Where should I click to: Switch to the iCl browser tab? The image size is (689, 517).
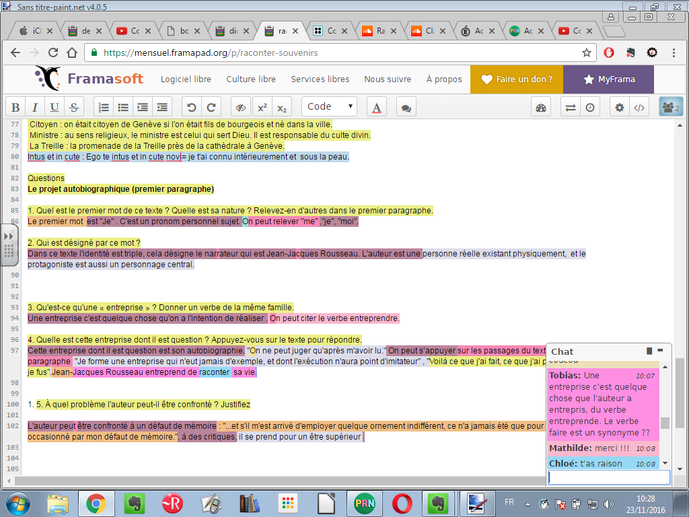[x=36, y=31]
